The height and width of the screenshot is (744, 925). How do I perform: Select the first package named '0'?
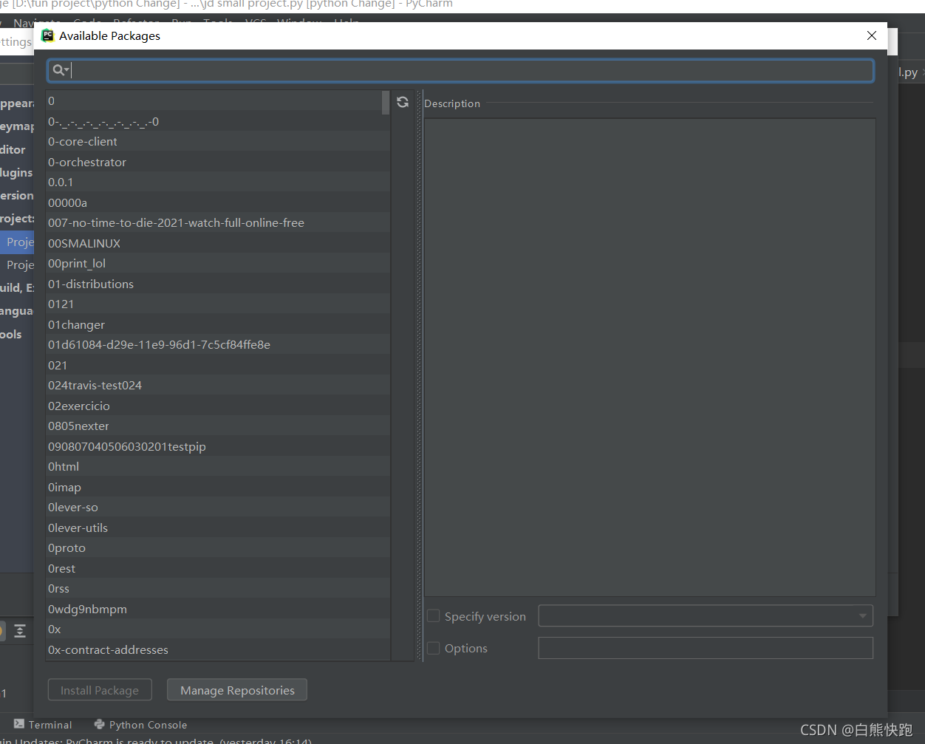214,101
